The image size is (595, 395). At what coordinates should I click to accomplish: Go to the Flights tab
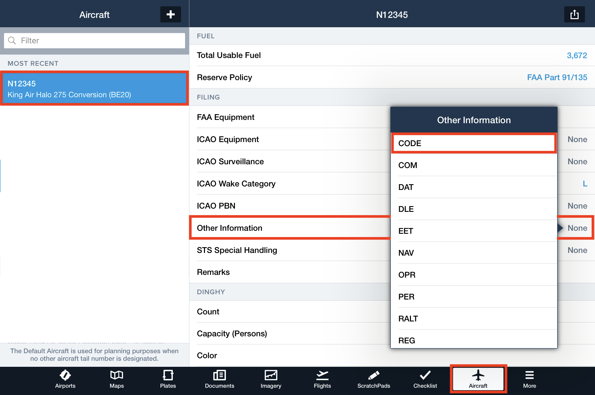(322, 379)
